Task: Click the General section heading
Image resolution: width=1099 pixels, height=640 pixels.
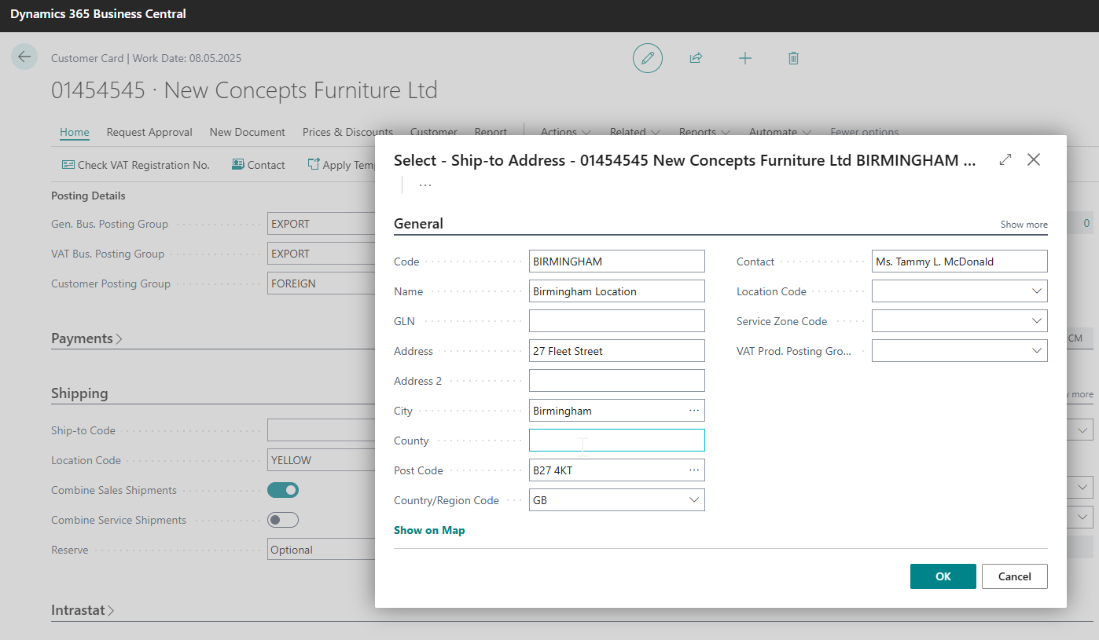Action: (x=418, y=224)
